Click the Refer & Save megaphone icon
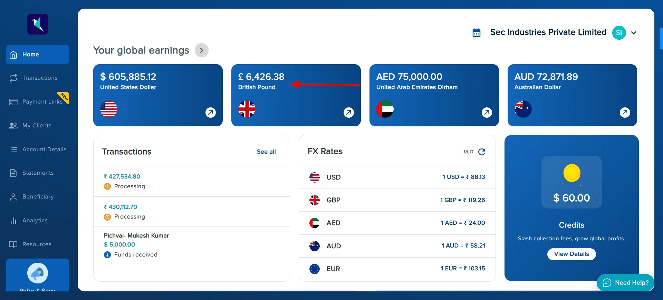 click(38, 273)
